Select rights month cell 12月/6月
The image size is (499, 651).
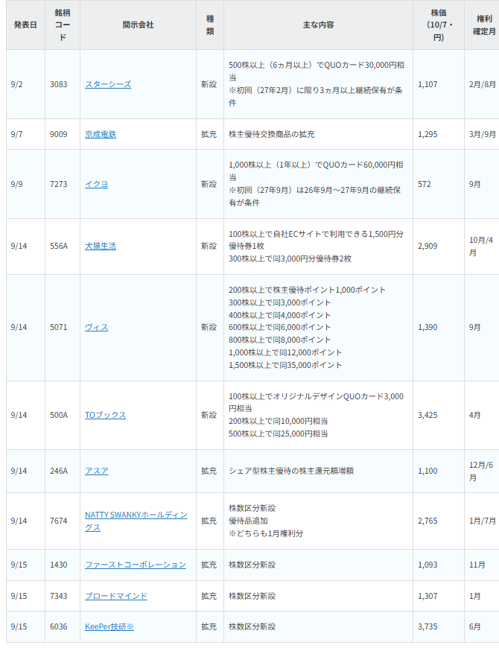pos(481,471)
